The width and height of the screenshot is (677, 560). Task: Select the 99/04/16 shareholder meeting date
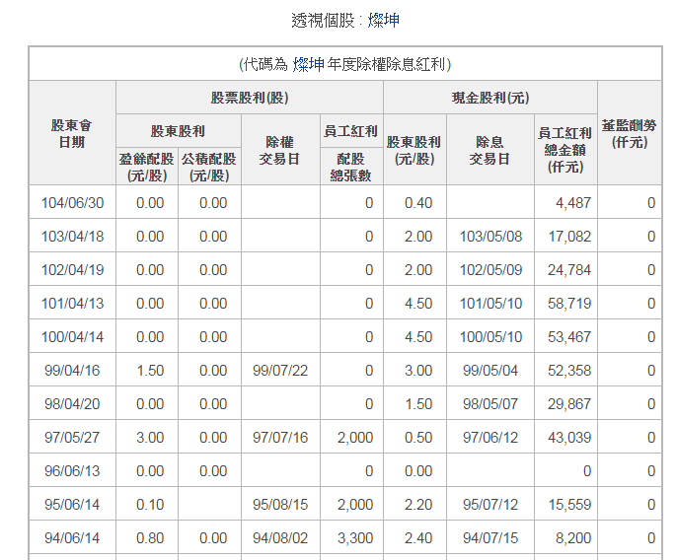tap(73, 371)
